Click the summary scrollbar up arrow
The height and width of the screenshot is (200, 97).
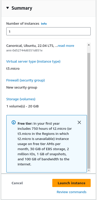[89, 45]
